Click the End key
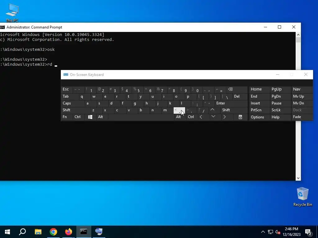 260,96
